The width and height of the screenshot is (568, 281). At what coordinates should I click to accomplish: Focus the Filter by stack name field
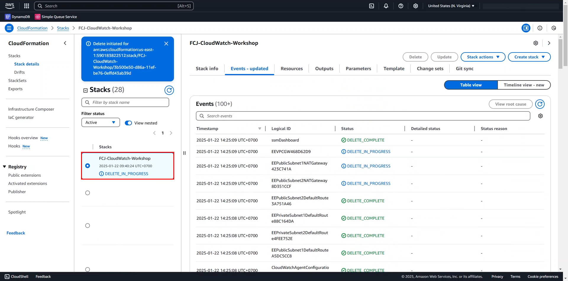tap(125, 102)
